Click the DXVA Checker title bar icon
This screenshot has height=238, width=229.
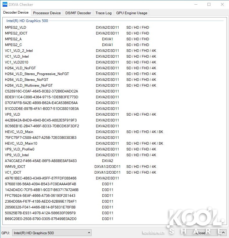pyautogui.click(x=5, y=4)
